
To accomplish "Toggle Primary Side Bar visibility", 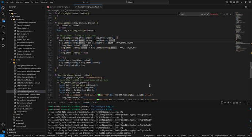I will 230,2.
